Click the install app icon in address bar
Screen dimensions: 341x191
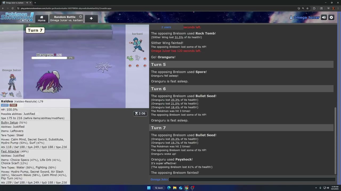(299, 8)
